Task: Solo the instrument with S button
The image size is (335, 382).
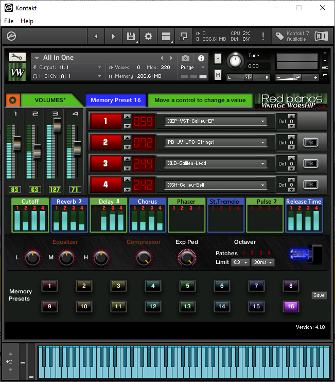Action: click(218, 58)
